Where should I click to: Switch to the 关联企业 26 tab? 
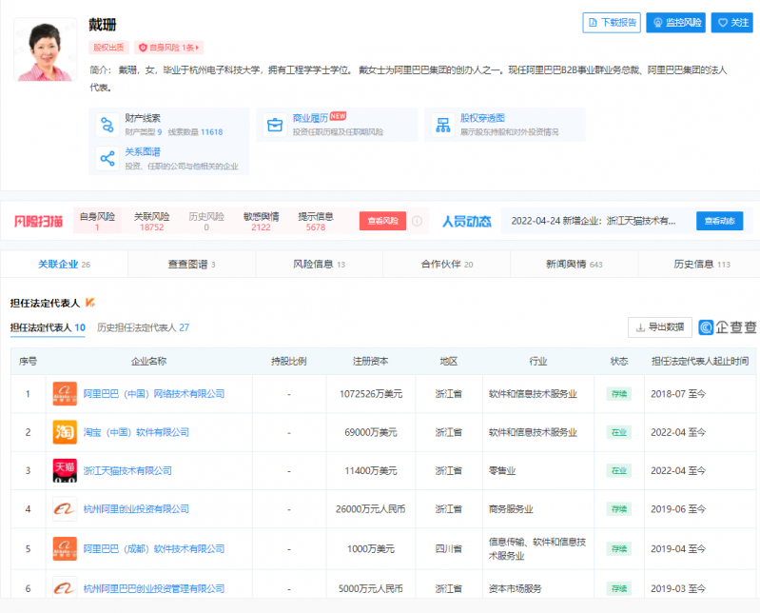pyautogui.click(x=64, y=265)
